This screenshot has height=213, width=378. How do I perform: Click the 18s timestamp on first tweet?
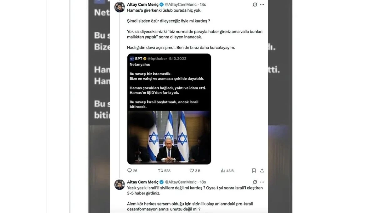(203, 5)
